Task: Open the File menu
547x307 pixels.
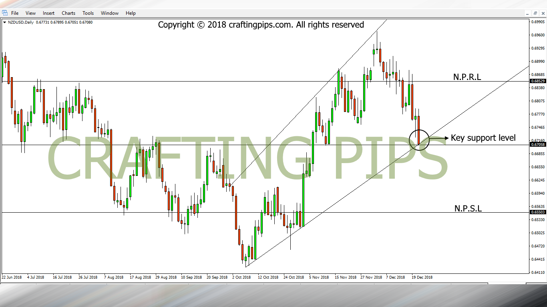Action: click(15, 13)
